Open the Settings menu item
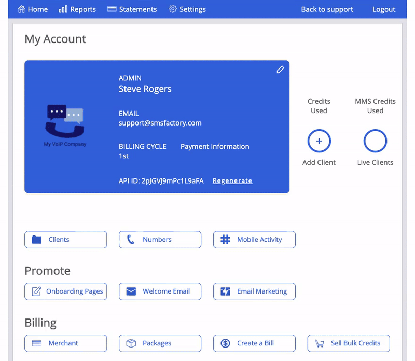The width and height of the screenshot is (415, 361). point(187,9)
